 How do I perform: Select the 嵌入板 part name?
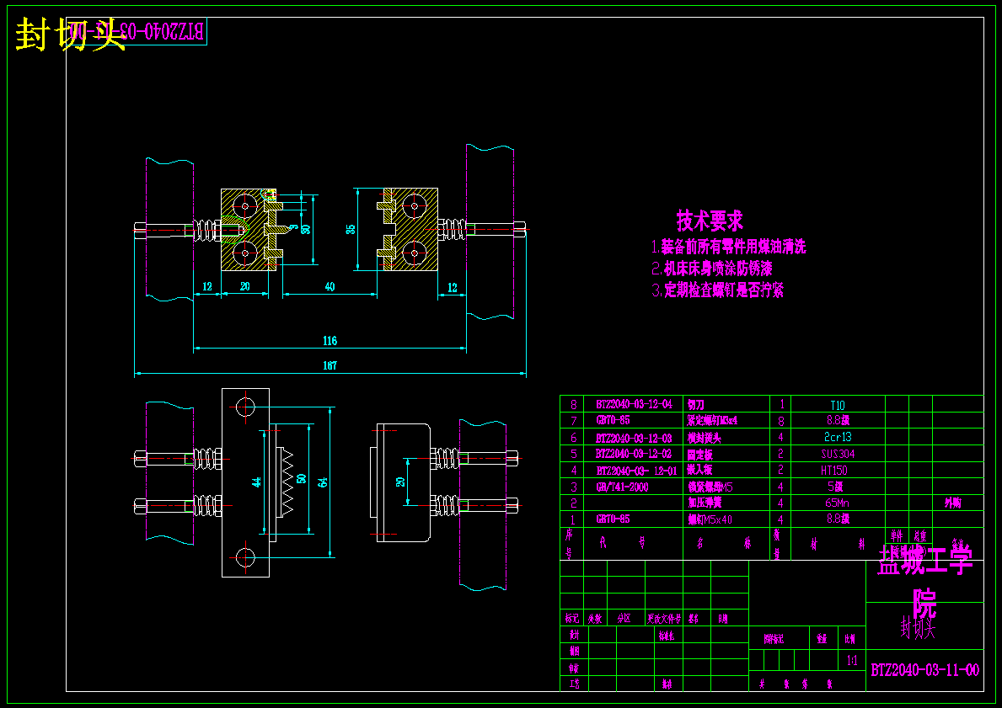[699, 471]
